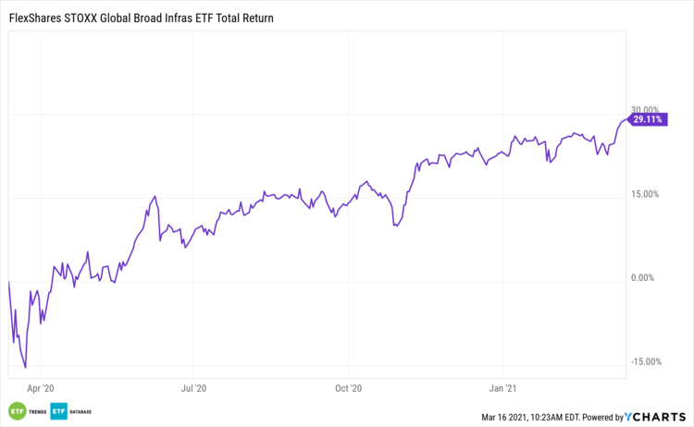Viewport: 694px width, 427px height.
Task: Click the purple line's June 2020 peak
Action: 155,196
